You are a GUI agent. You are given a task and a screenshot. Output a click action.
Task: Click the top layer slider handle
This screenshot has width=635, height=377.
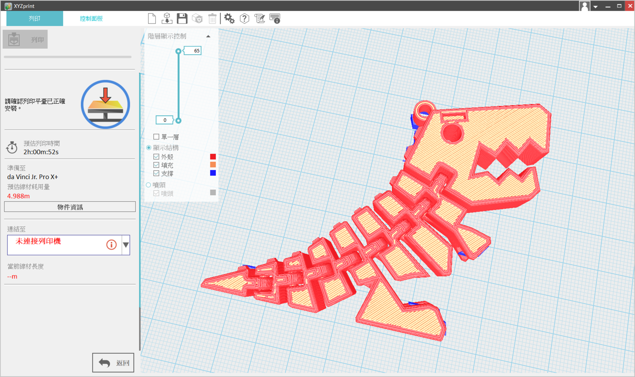(x=179, y=51)
